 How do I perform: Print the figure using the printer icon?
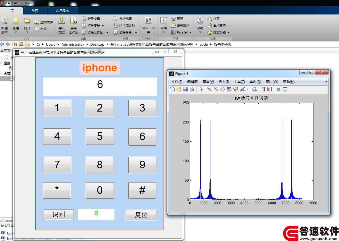point(192,89)
